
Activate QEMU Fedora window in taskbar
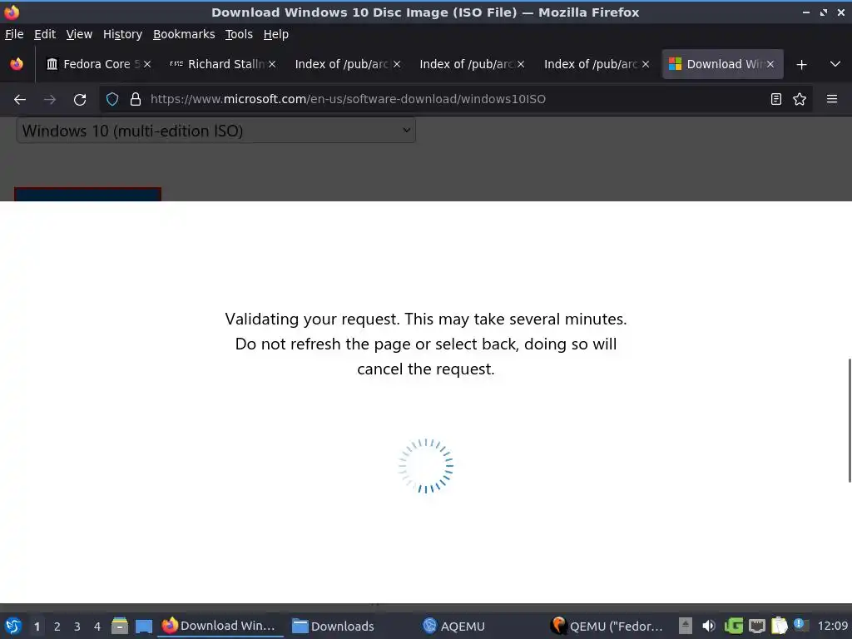pos(607,626)
